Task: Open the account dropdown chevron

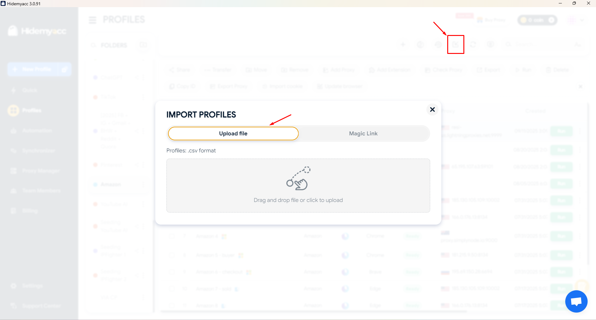Action: point(582,20)
